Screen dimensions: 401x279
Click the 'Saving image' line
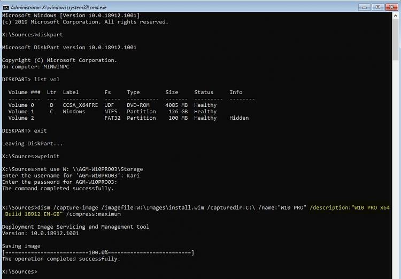(x=21, y=246)
